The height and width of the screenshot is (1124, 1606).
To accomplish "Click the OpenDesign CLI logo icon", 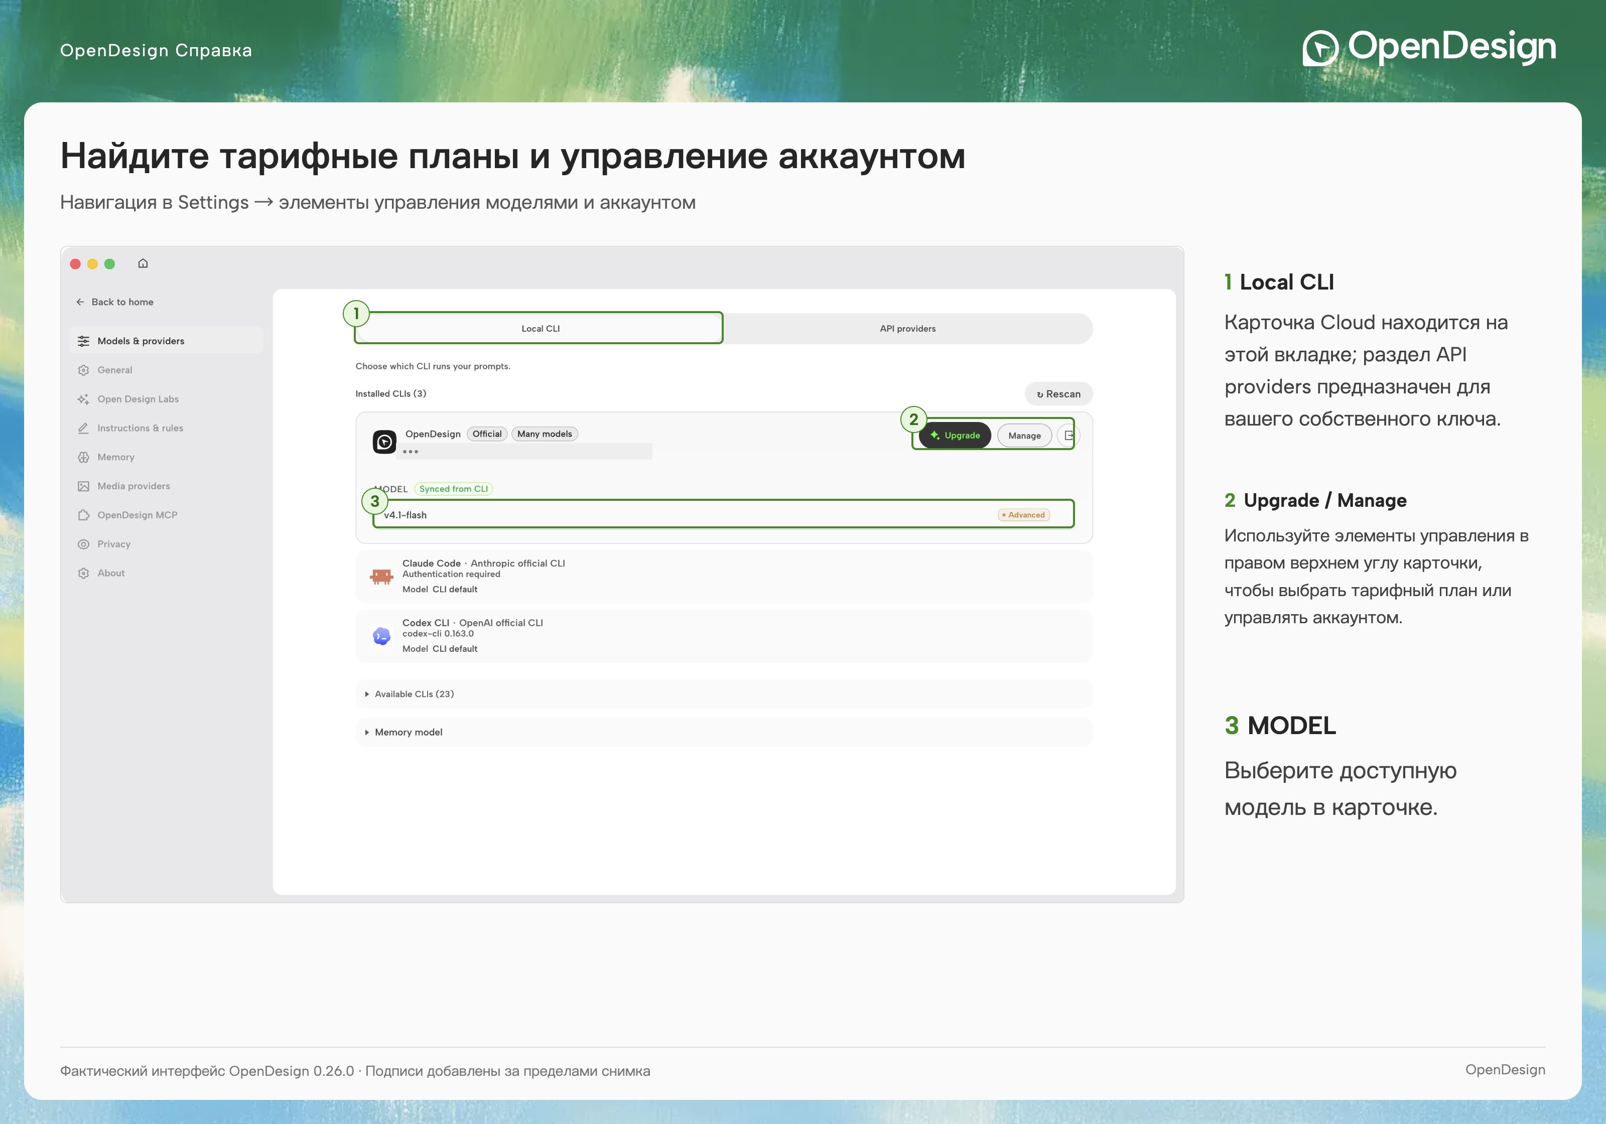I will click(x=384, y=442).
